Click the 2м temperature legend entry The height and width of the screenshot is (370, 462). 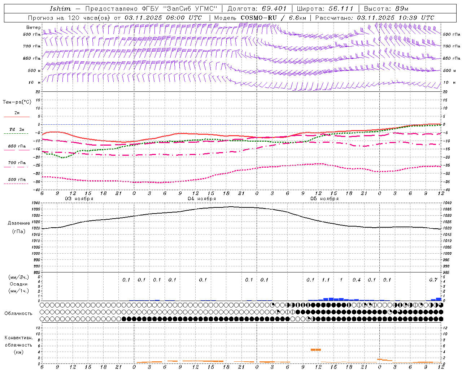coord(17,113)
